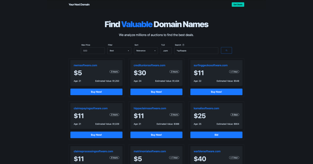Click Estimated Value: $1,424 text
This screenshot has width=313, height=164.
[x=167, y=81]
